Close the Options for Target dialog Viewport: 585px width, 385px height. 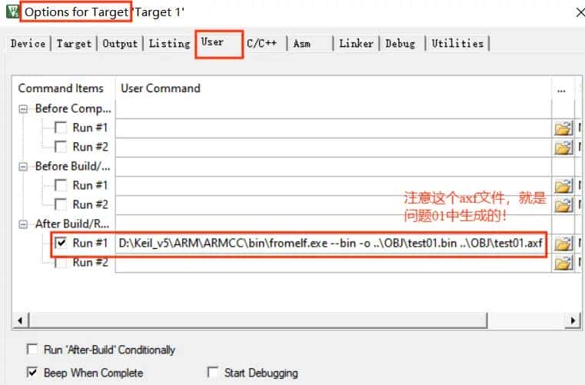pyautogui.click(x=578, y=13)
